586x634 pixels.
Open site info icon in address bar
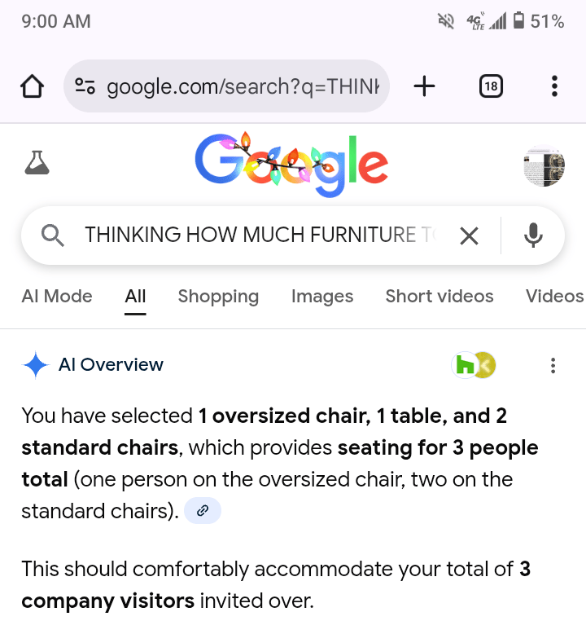(85, 86)
